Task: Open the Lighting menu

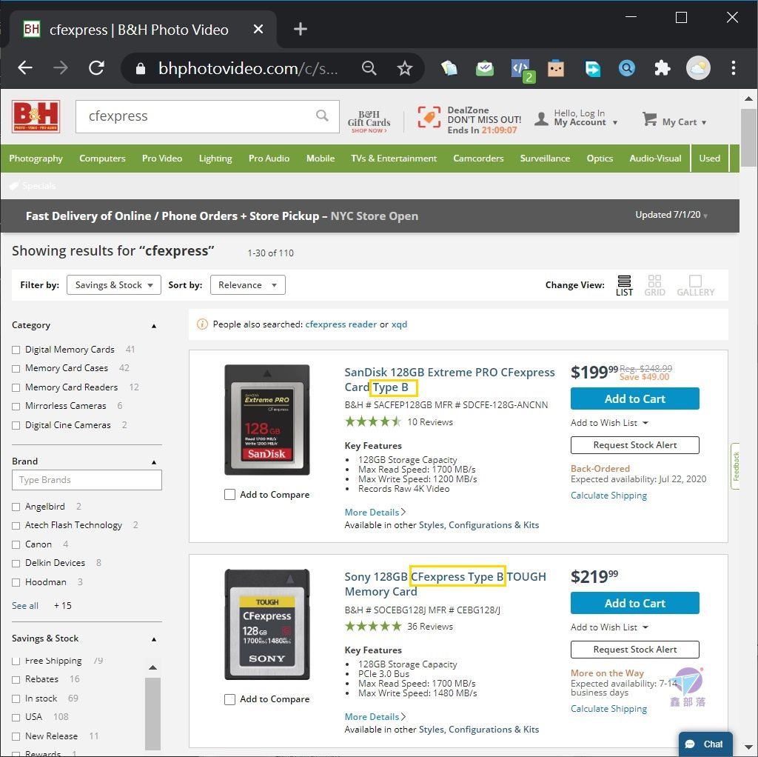Action: 215,159
